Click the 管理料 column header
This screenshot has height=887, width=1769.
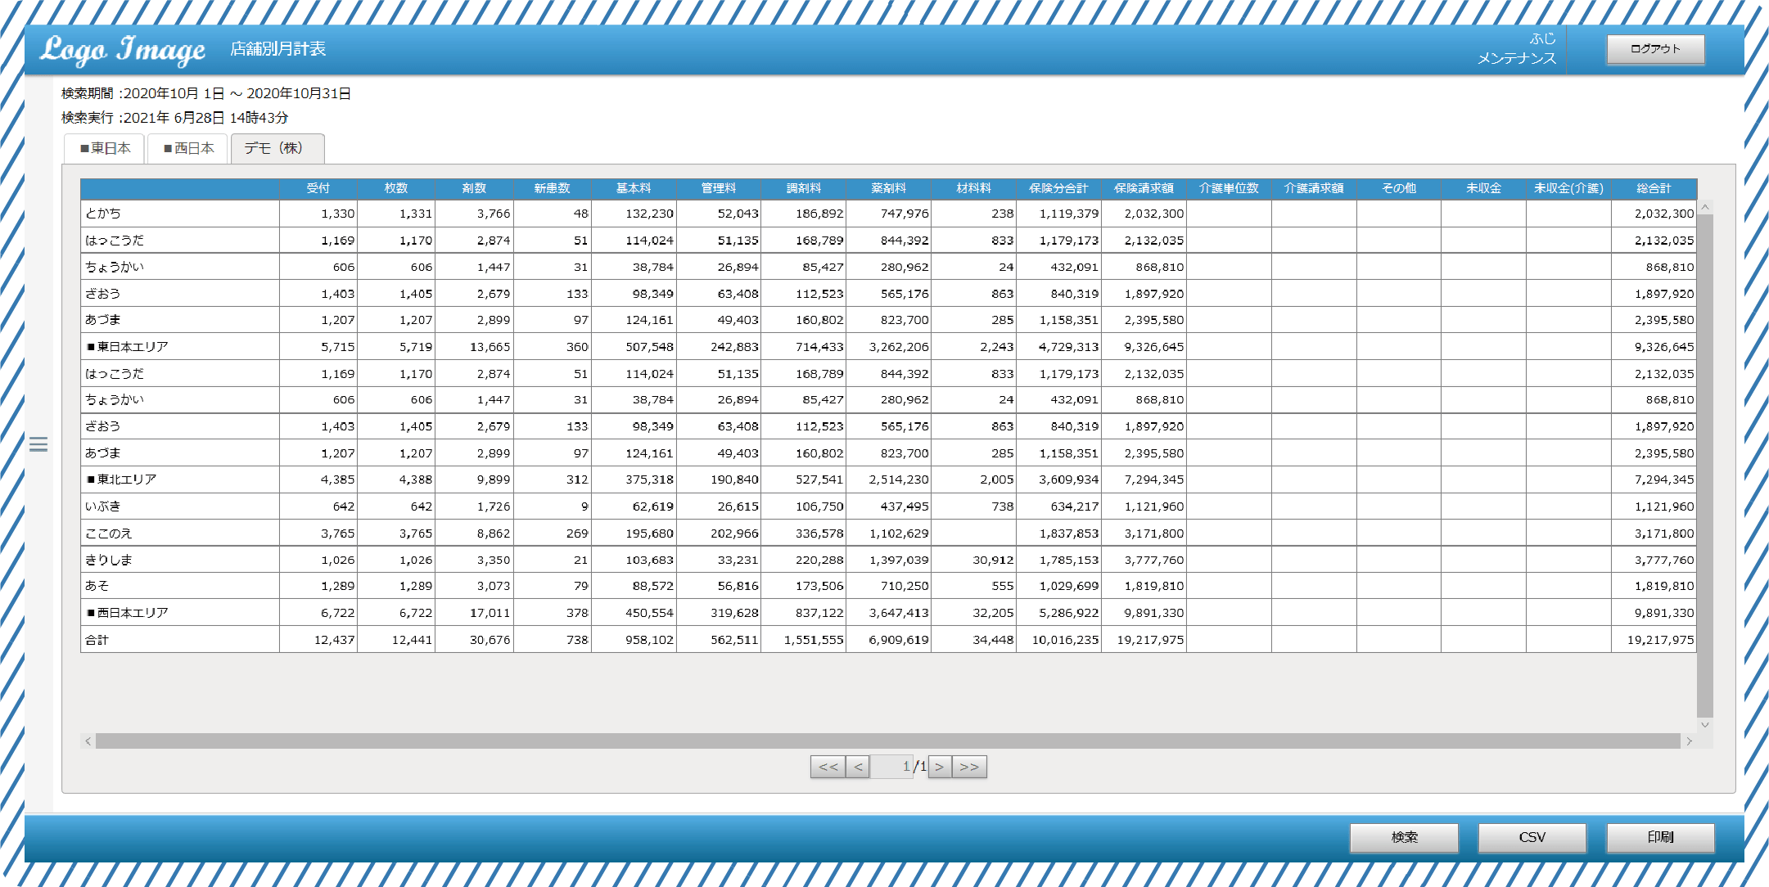[x=719, y=188]
